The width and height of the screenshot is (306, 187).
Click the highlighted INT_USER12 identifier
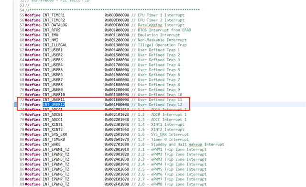(x=54, y=105)
